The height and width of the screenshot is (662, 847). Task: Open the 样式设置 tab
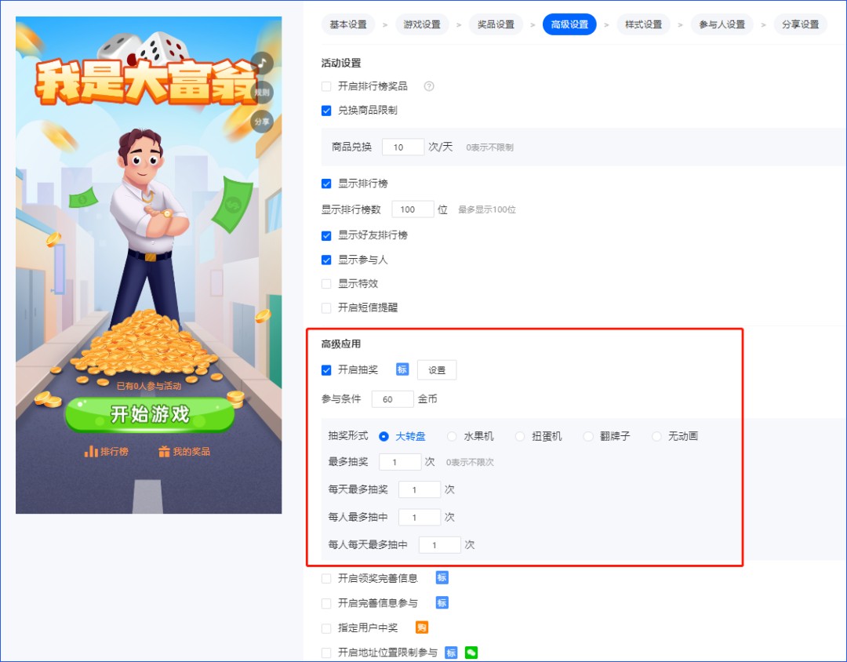[643, 24]
